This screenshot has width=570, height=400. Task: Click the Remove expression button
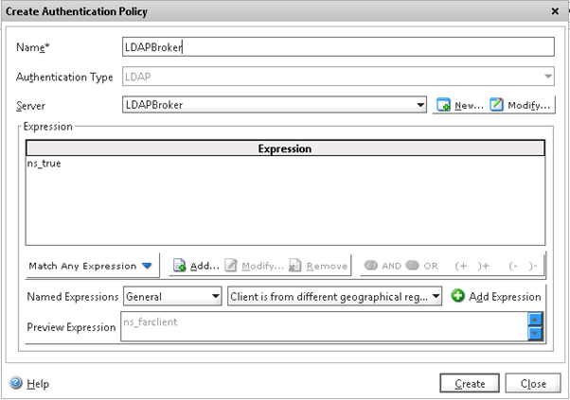(x=318, y=266)
